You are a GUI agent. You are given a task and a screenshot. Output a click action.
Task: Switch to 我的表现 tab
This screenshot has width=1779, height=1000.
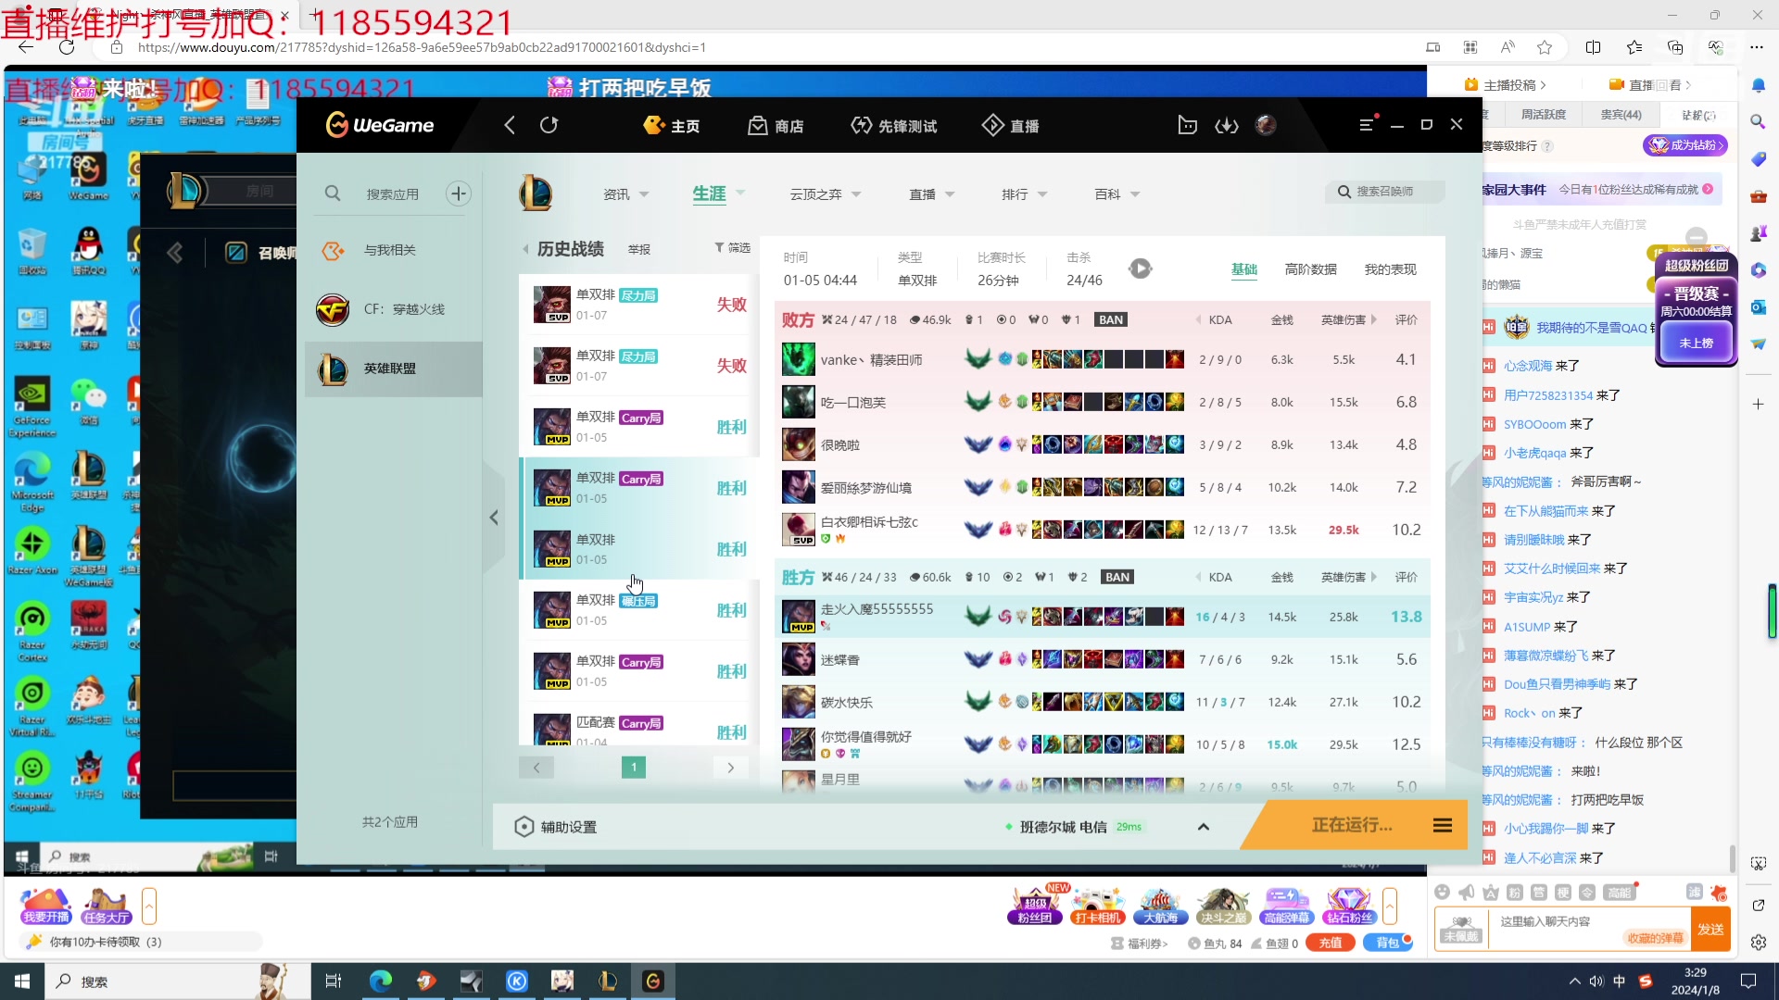pos(1390,269)
